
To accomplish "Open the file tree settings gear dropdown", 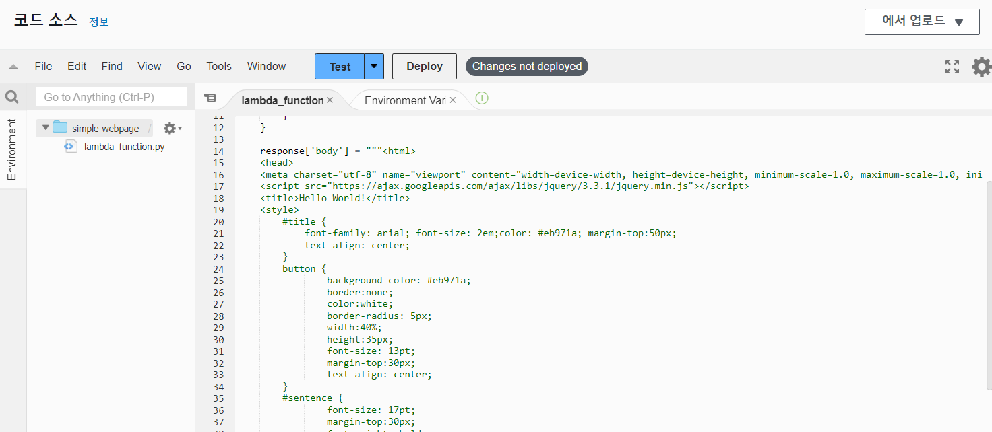I will [x=173, y=128].
